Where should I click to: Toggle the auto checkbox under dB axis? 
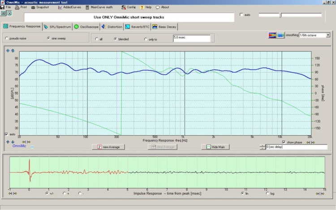6,134
